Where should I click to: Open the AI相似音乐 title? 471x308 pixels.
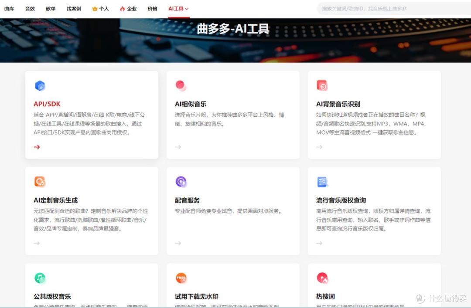click(x=191, y=104)
